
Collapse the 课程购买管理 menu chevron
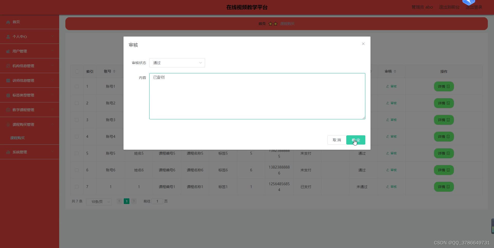click(52, 124)
